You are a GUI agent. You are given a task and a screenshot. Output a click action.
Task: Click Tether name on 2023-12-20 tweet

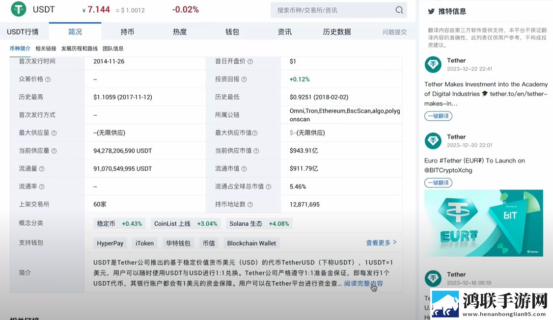click(x=456, y=137)
